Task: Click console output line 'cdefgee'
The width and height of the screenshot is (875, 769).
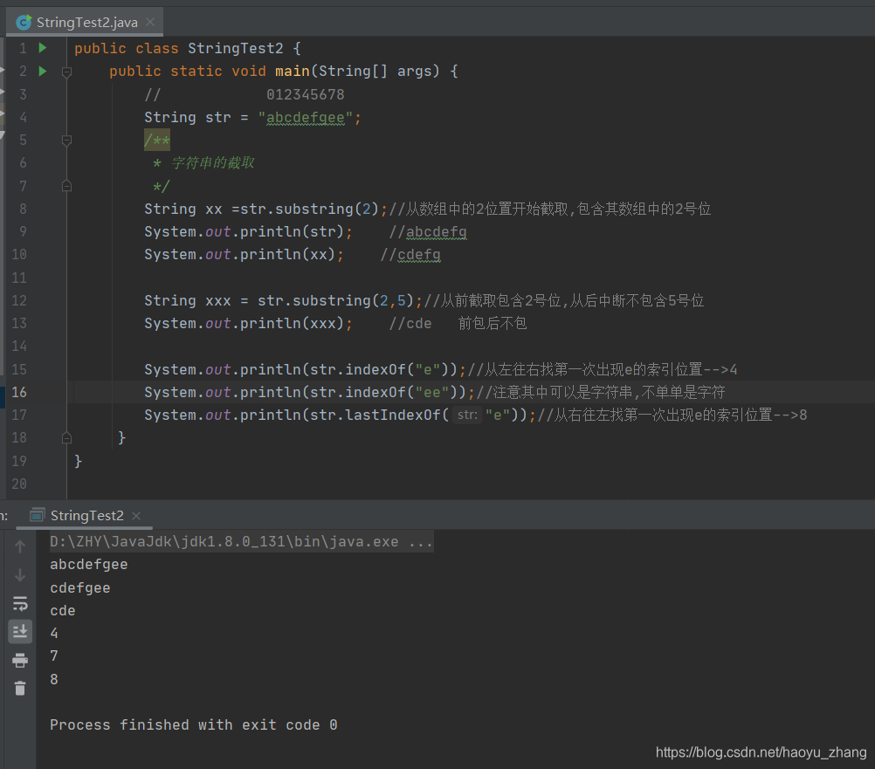Action: 79,587
